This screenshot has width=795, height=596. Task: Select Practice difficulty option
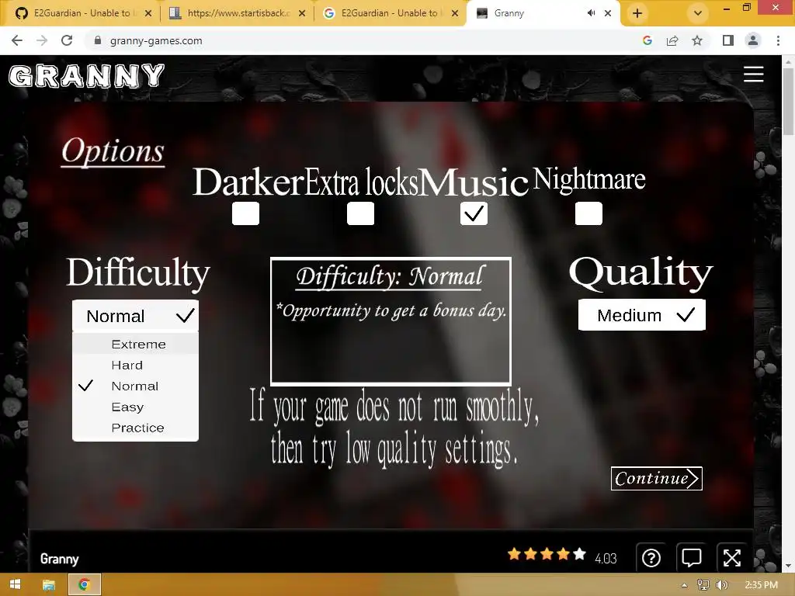[x=135, y=428]
